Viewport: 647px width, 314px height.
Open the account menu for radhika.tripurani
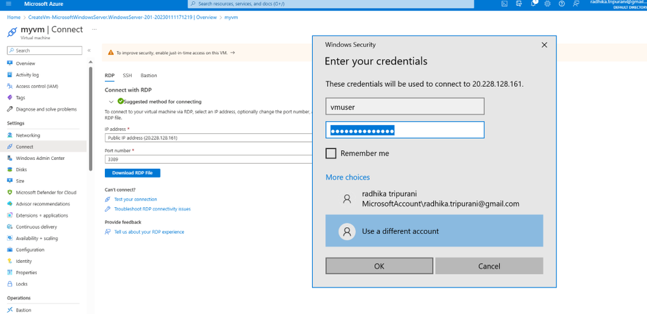tap(618, 4)
